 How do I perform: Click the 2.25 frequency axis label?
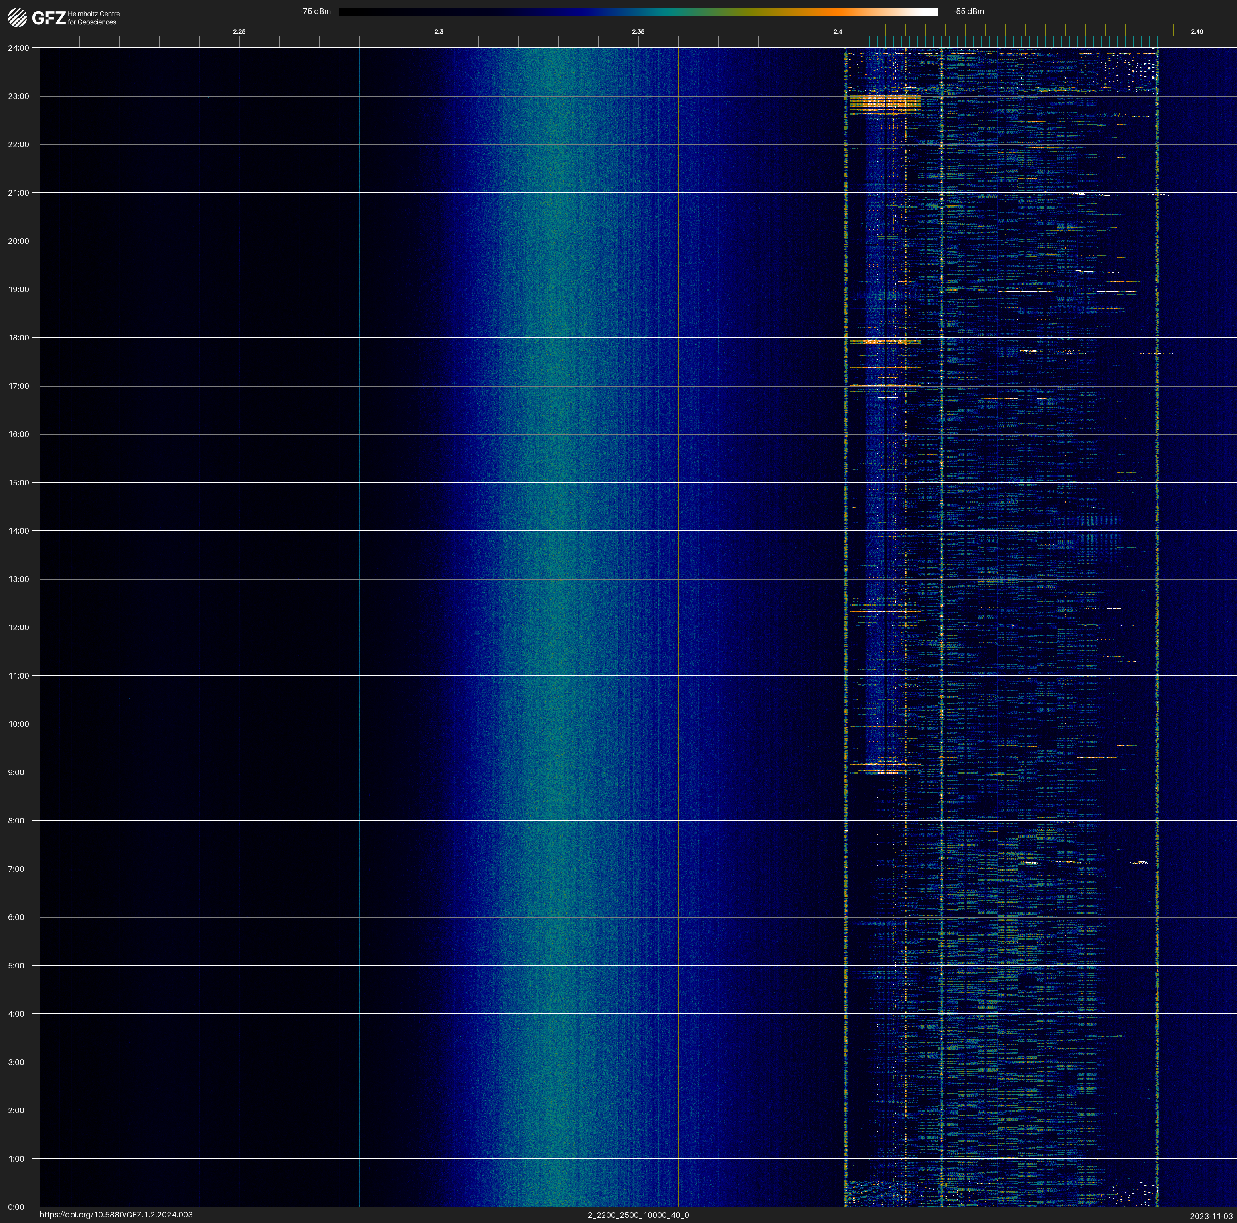[x=239, y=32]
